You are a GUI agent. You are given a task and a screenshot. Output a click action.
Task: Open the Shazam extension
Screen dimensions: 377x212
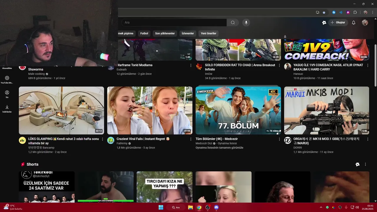(x=334, y=12)
